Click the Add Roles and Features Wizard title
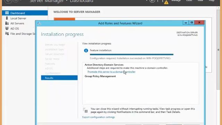222x125 pixels. click(120, 23)
